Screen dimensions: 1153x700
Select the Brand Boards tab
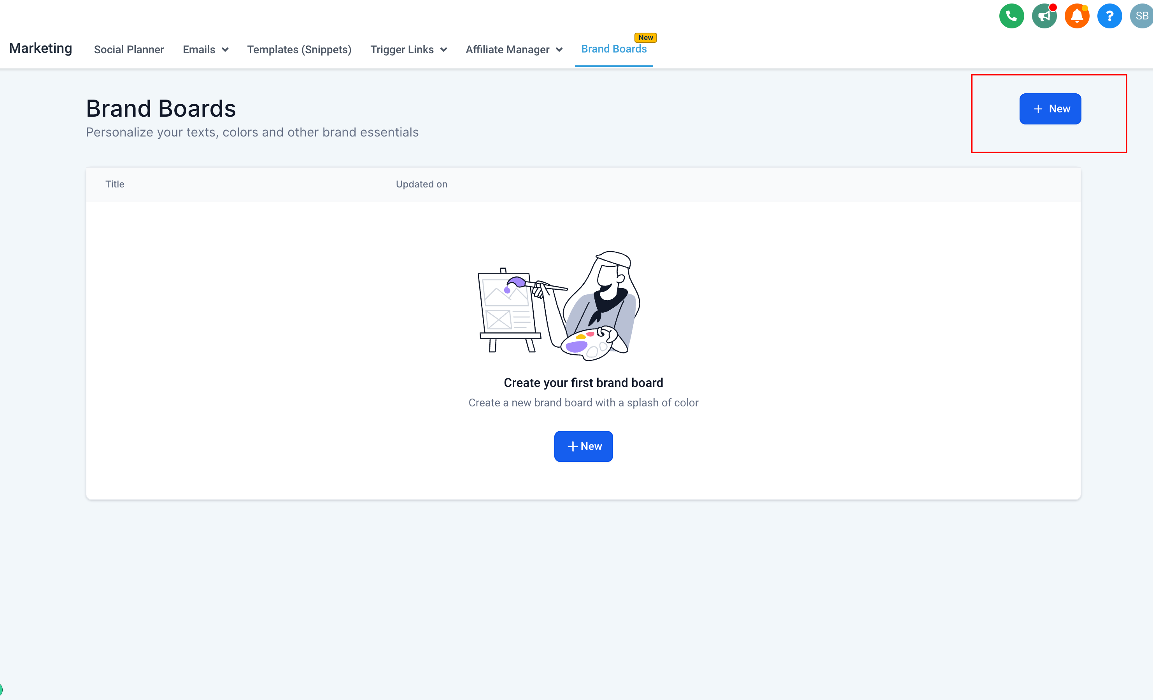[x=613, y=49]
